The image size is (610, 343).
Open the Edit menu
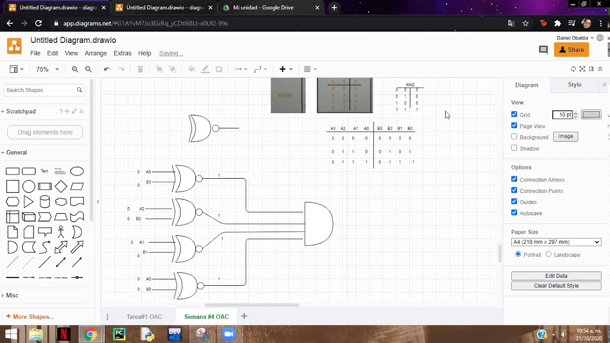[52, 53]
